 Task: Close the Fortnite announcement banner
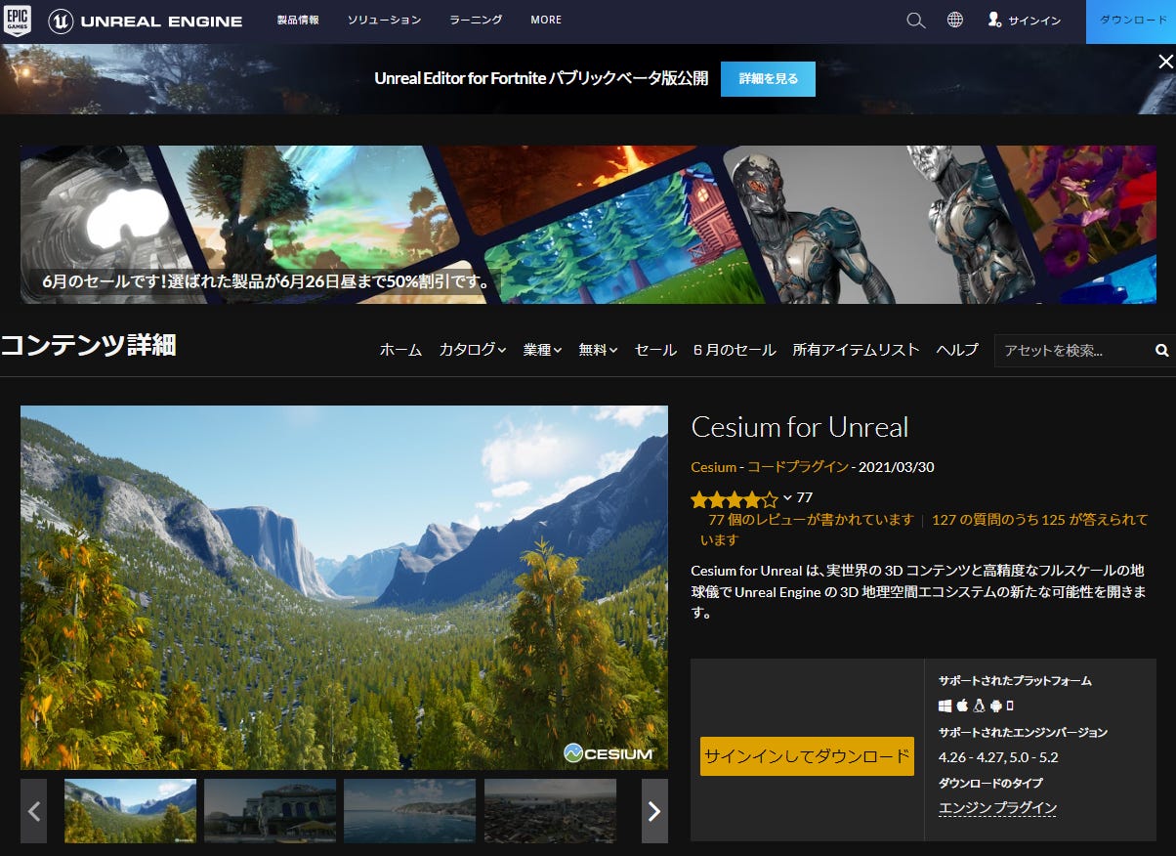(1165, 62)
